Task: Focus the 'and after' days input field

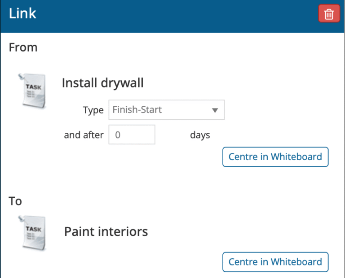Action: [x=132, y=135]
